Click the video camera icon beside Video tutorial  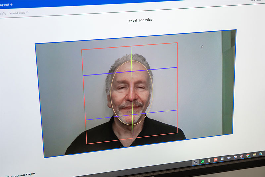(x=27, y=12)
